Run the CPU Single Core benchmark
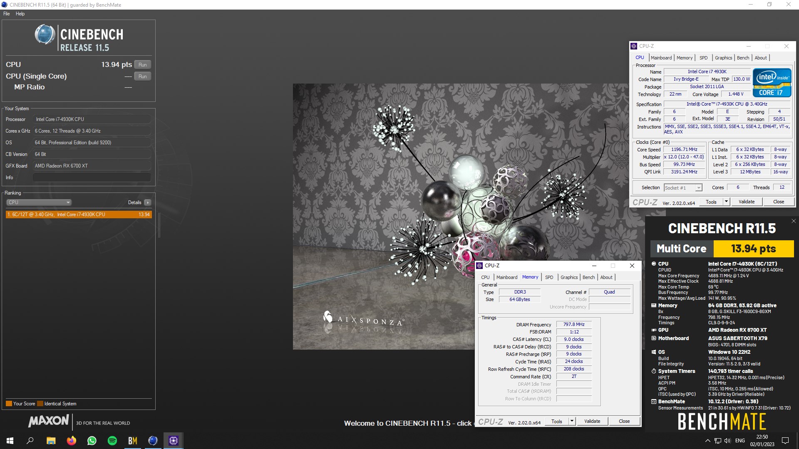Image resolution: width=799 pixels, height=449 pixels. pos(142,76)
